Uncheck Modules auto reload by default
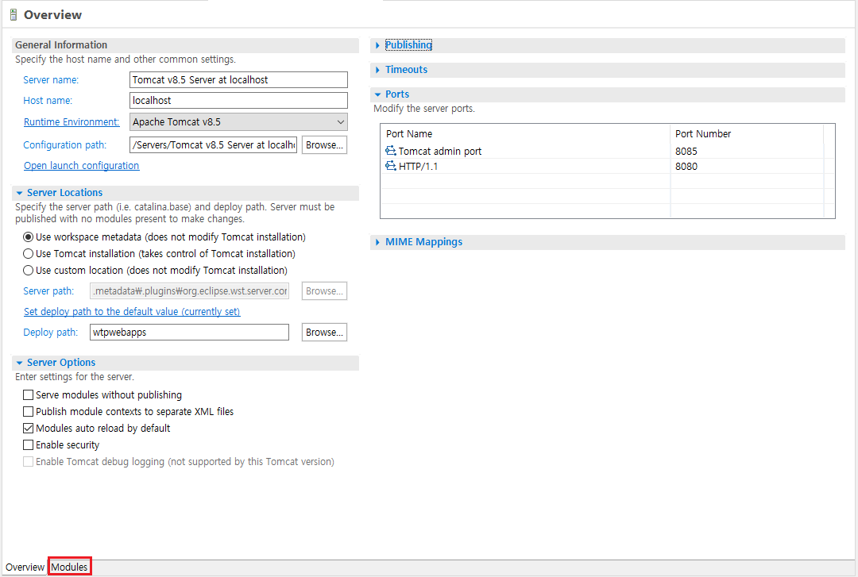 click(x=28, y=429)
